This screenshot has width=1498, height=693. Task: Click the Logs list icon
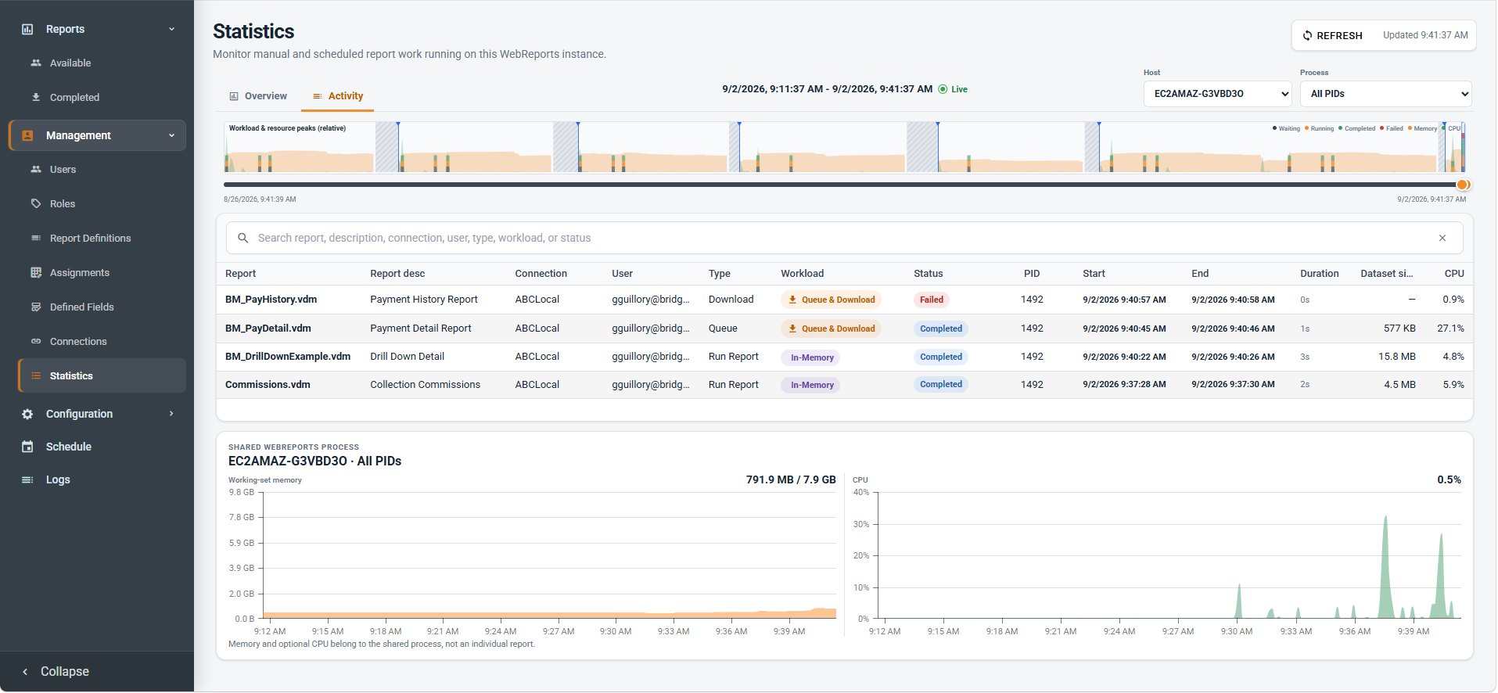coord(27,479)
